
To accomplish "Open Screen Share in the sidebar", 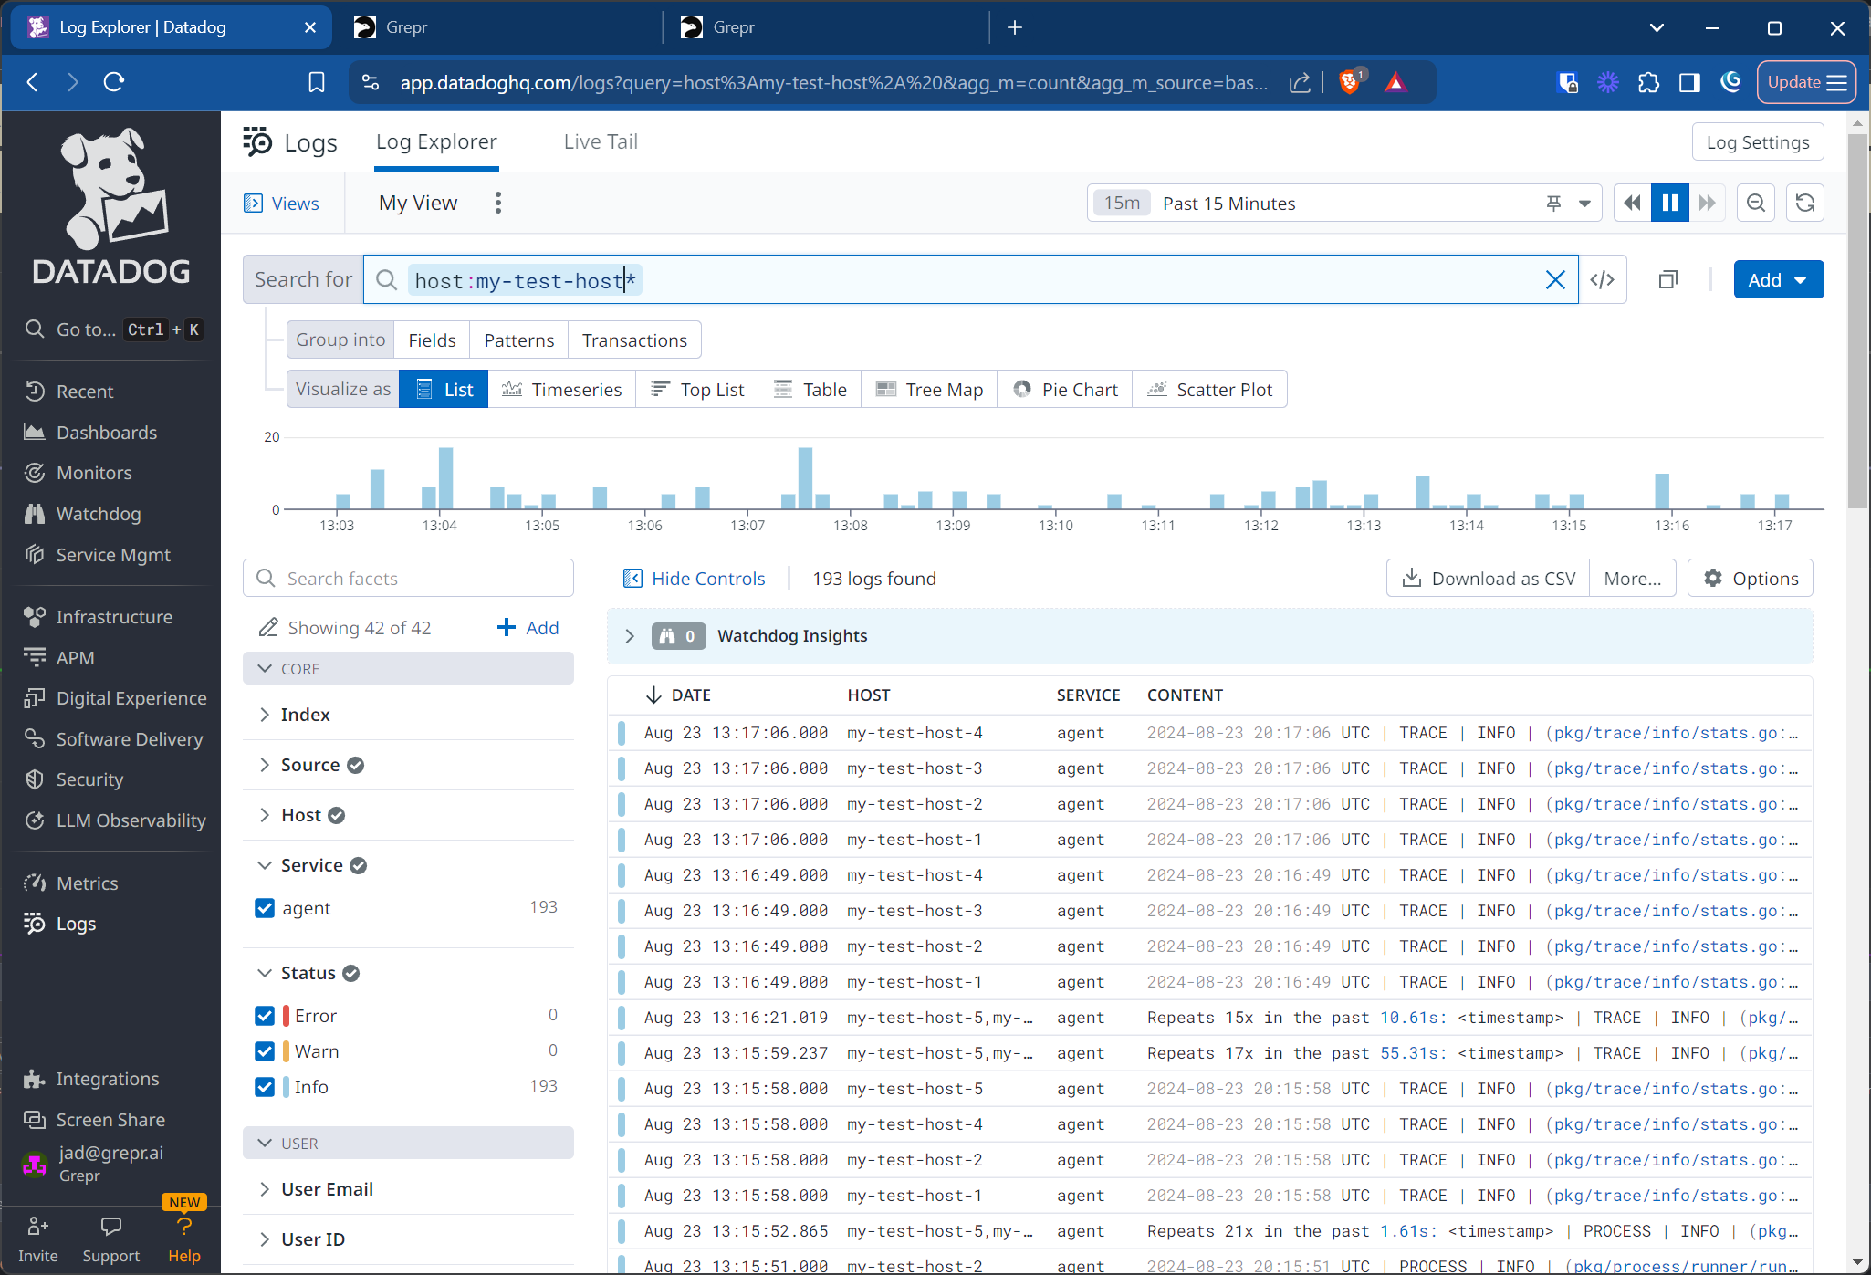I will pos(95,1120).
